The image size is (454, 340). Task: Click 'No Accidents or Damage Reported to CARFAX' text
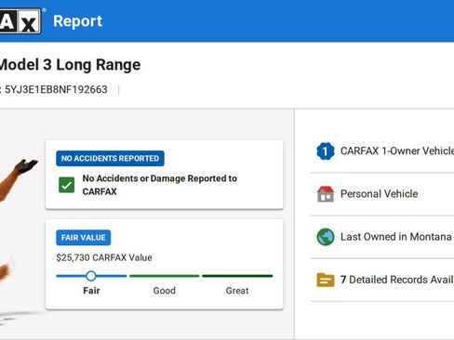[160, 185]
